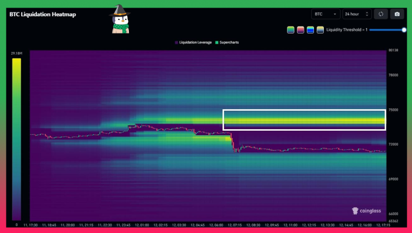Image resolution: width=412 pixels, height=233 pixels.
Task: Open the 24 hour time range selector
Action: 357,14
